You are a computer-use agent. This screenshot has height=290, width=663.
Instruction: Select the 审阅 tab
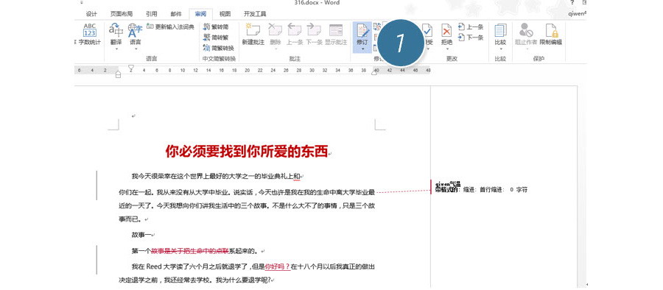pyautogui.click(x=200, y=14)
